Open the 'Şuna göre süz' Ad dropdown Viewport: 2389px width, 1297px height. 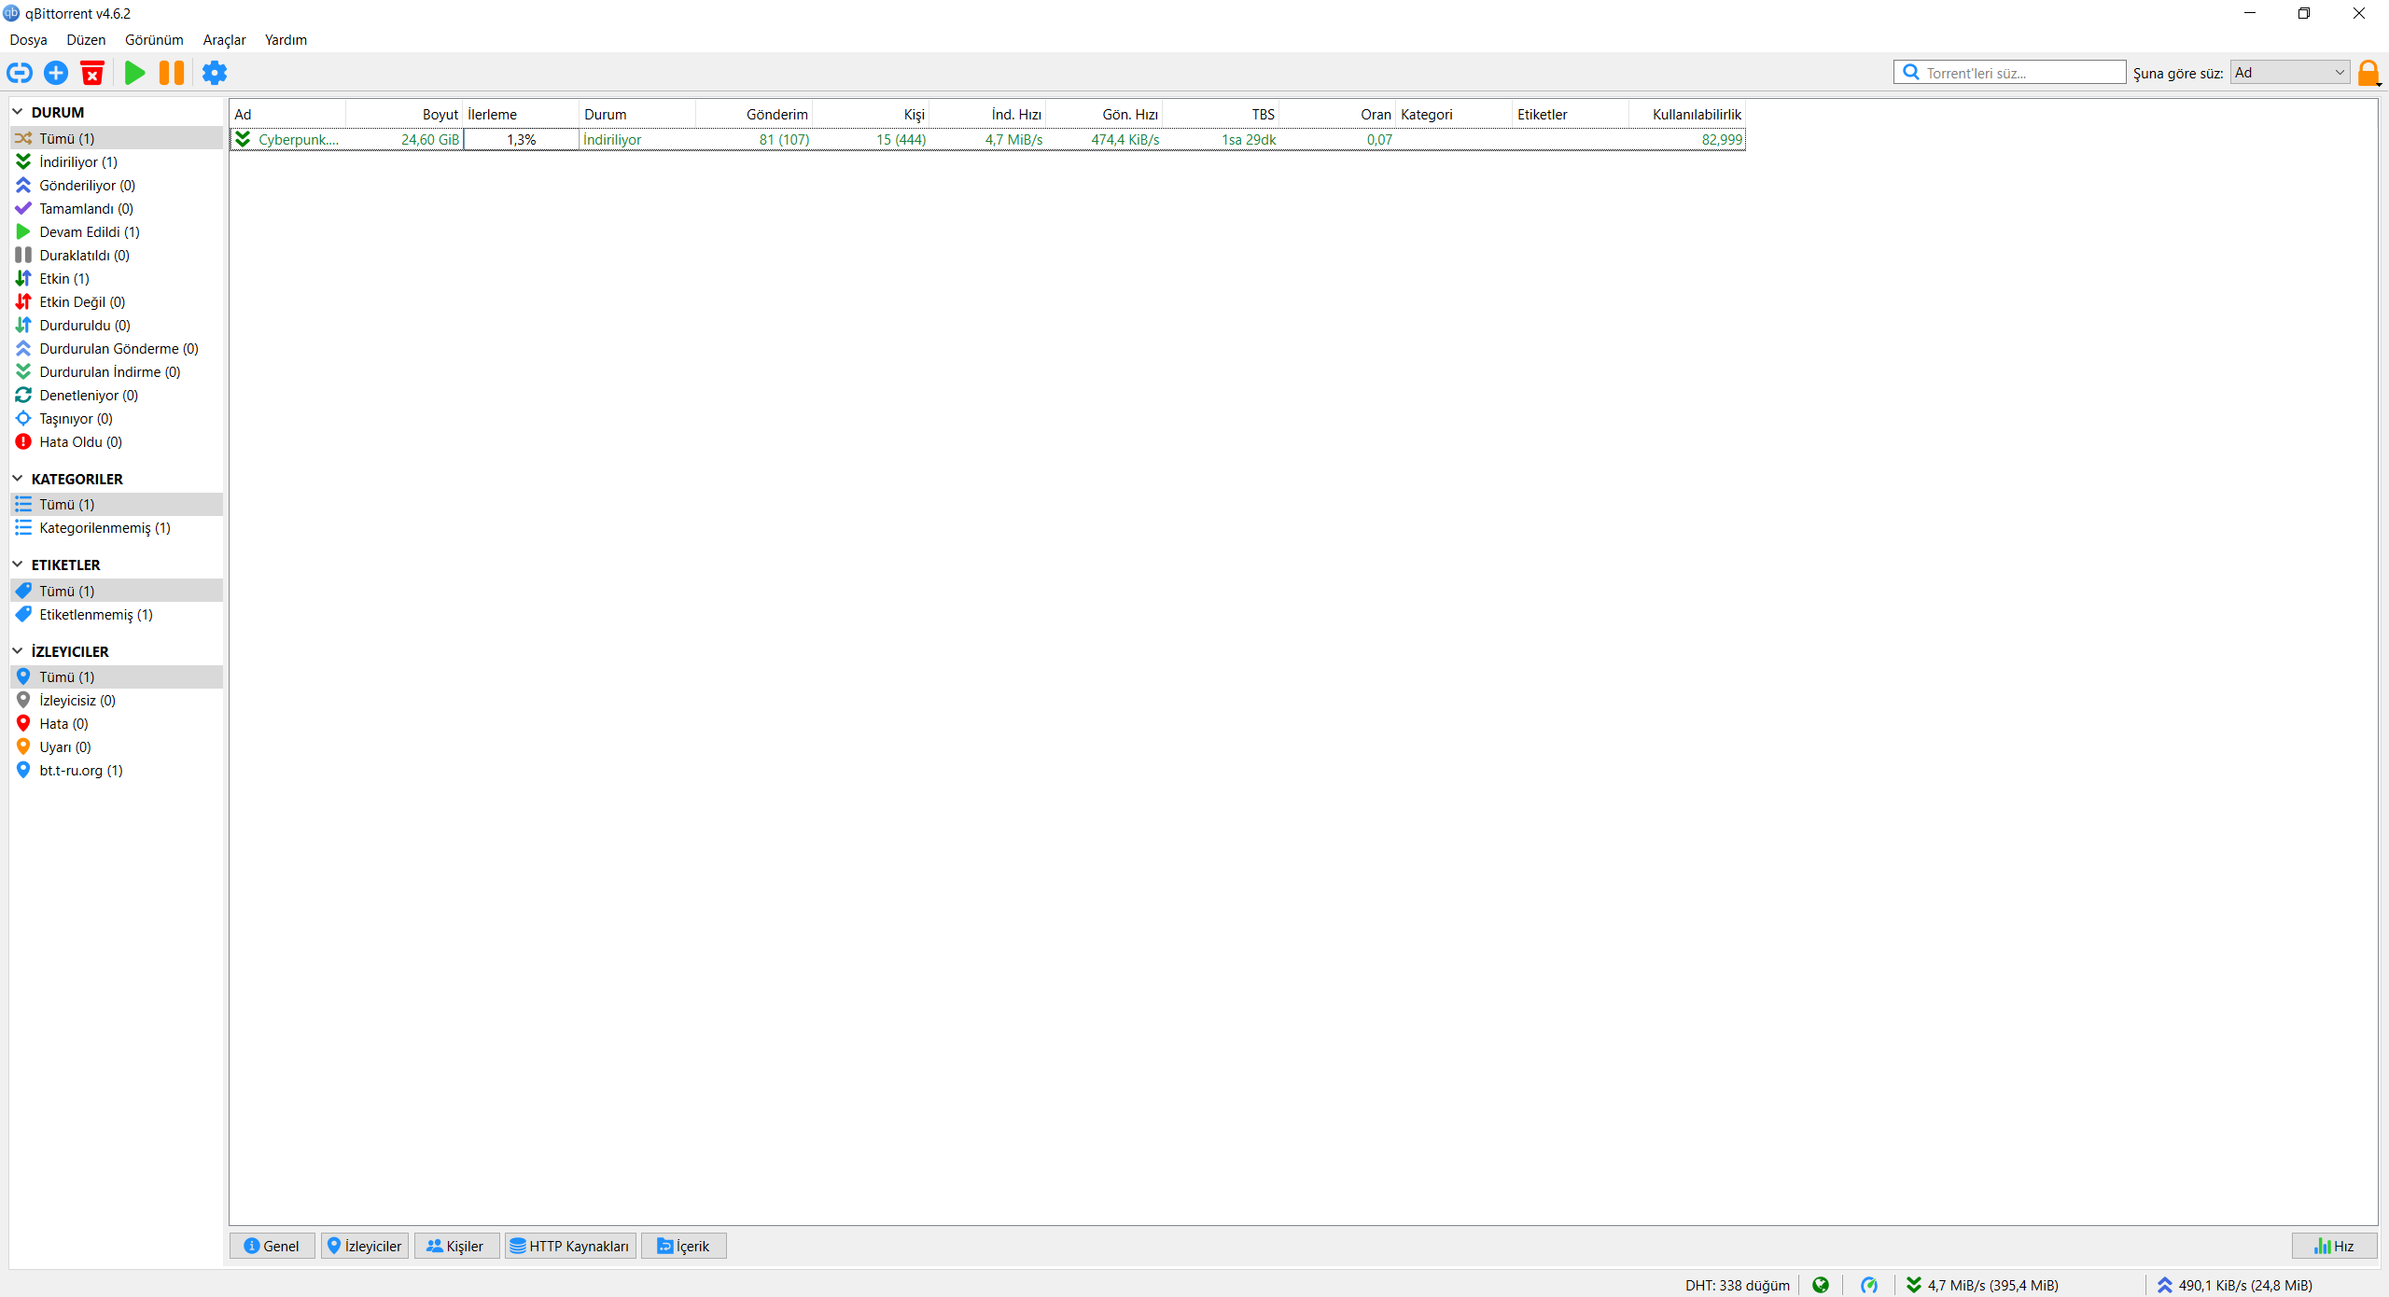click(x=2289, y=73)
